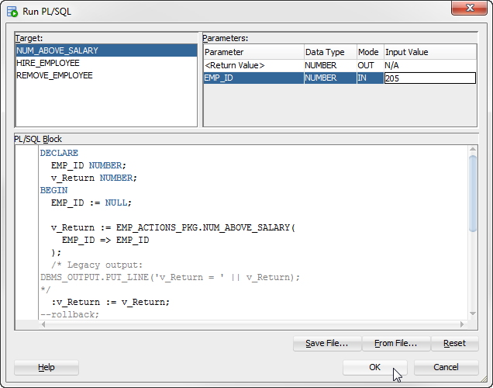
Task: Click the IN mode cell in the EMP_ID row
Action: [370, 78]
